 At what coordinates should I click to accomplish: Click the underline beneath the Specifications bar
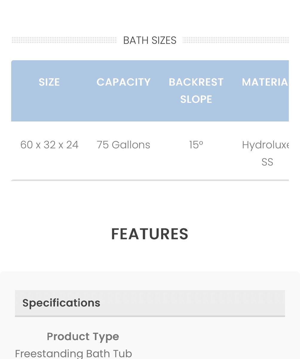150,316
